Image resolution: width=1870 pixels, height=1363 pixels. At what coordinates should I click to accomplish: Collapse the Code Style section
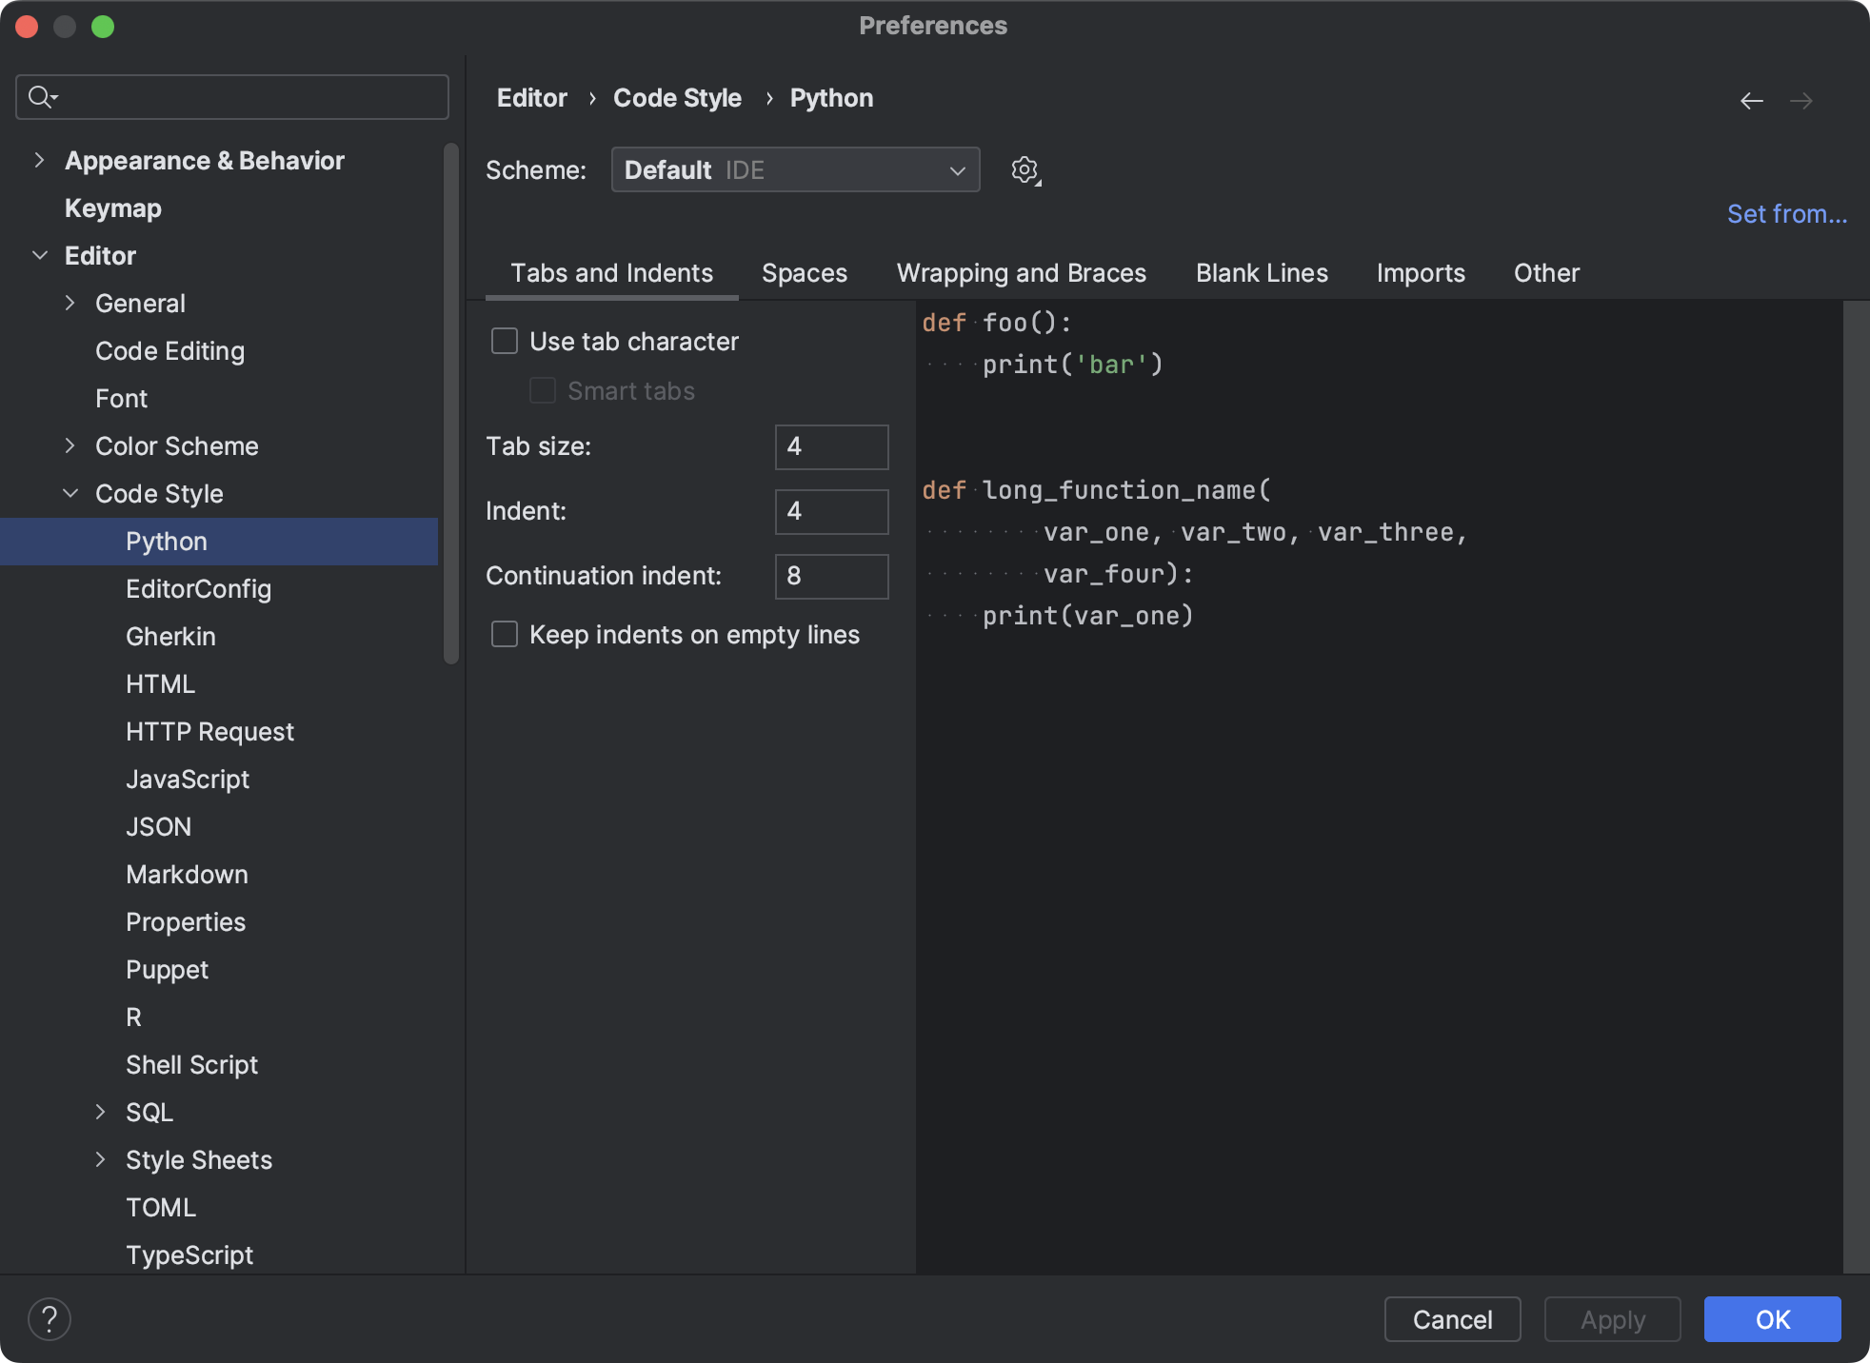click(x=70, y=493)
